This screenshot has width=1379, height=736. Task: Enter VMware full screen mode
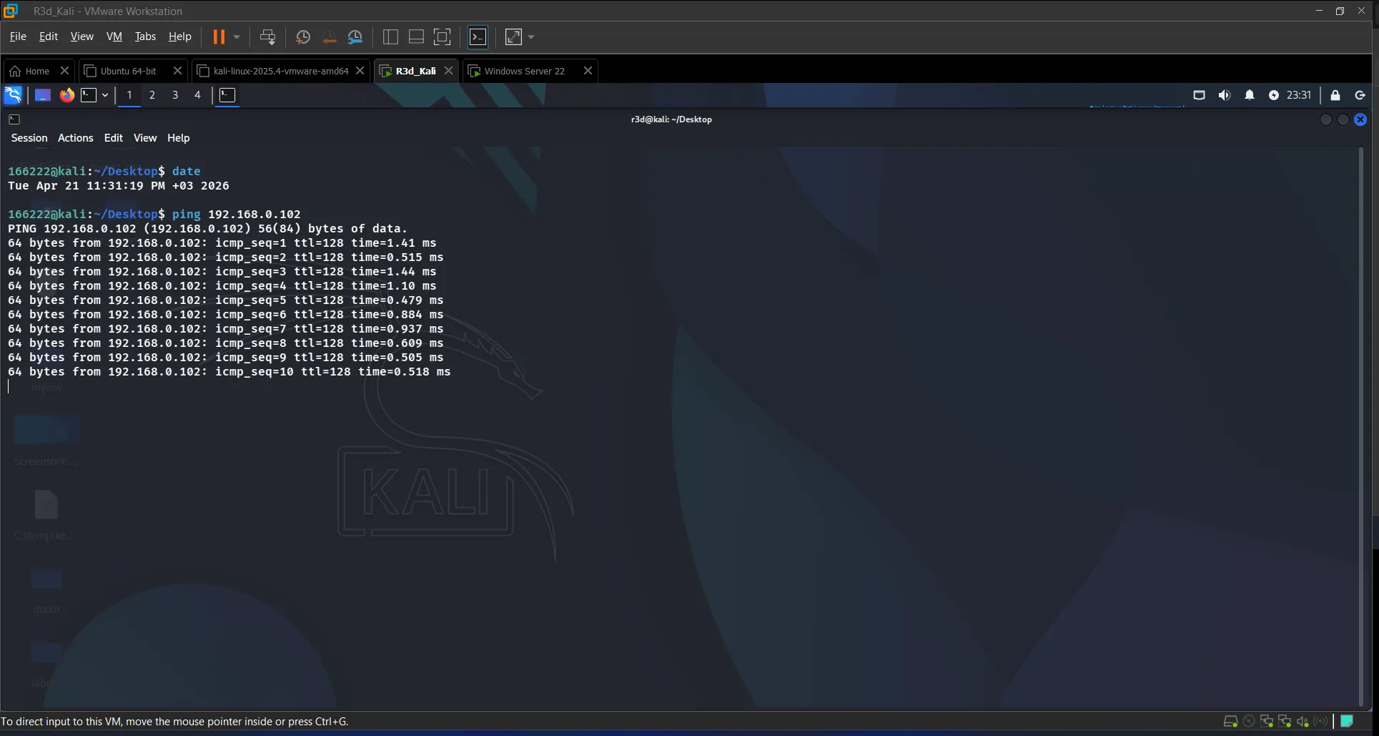[x=443, y=36]
